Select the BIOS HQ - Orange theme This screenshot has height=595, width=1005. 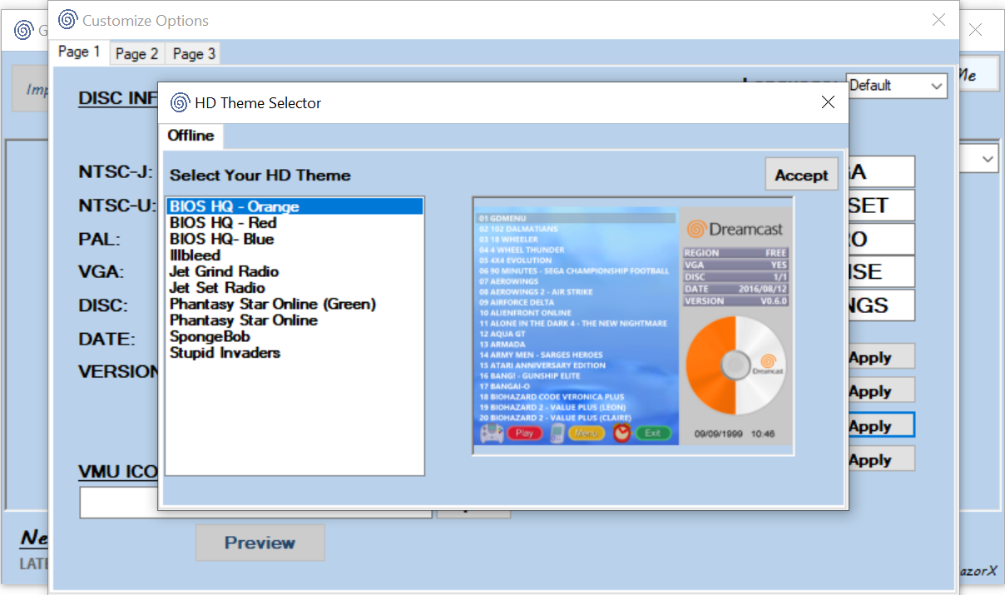pos(295,206)
